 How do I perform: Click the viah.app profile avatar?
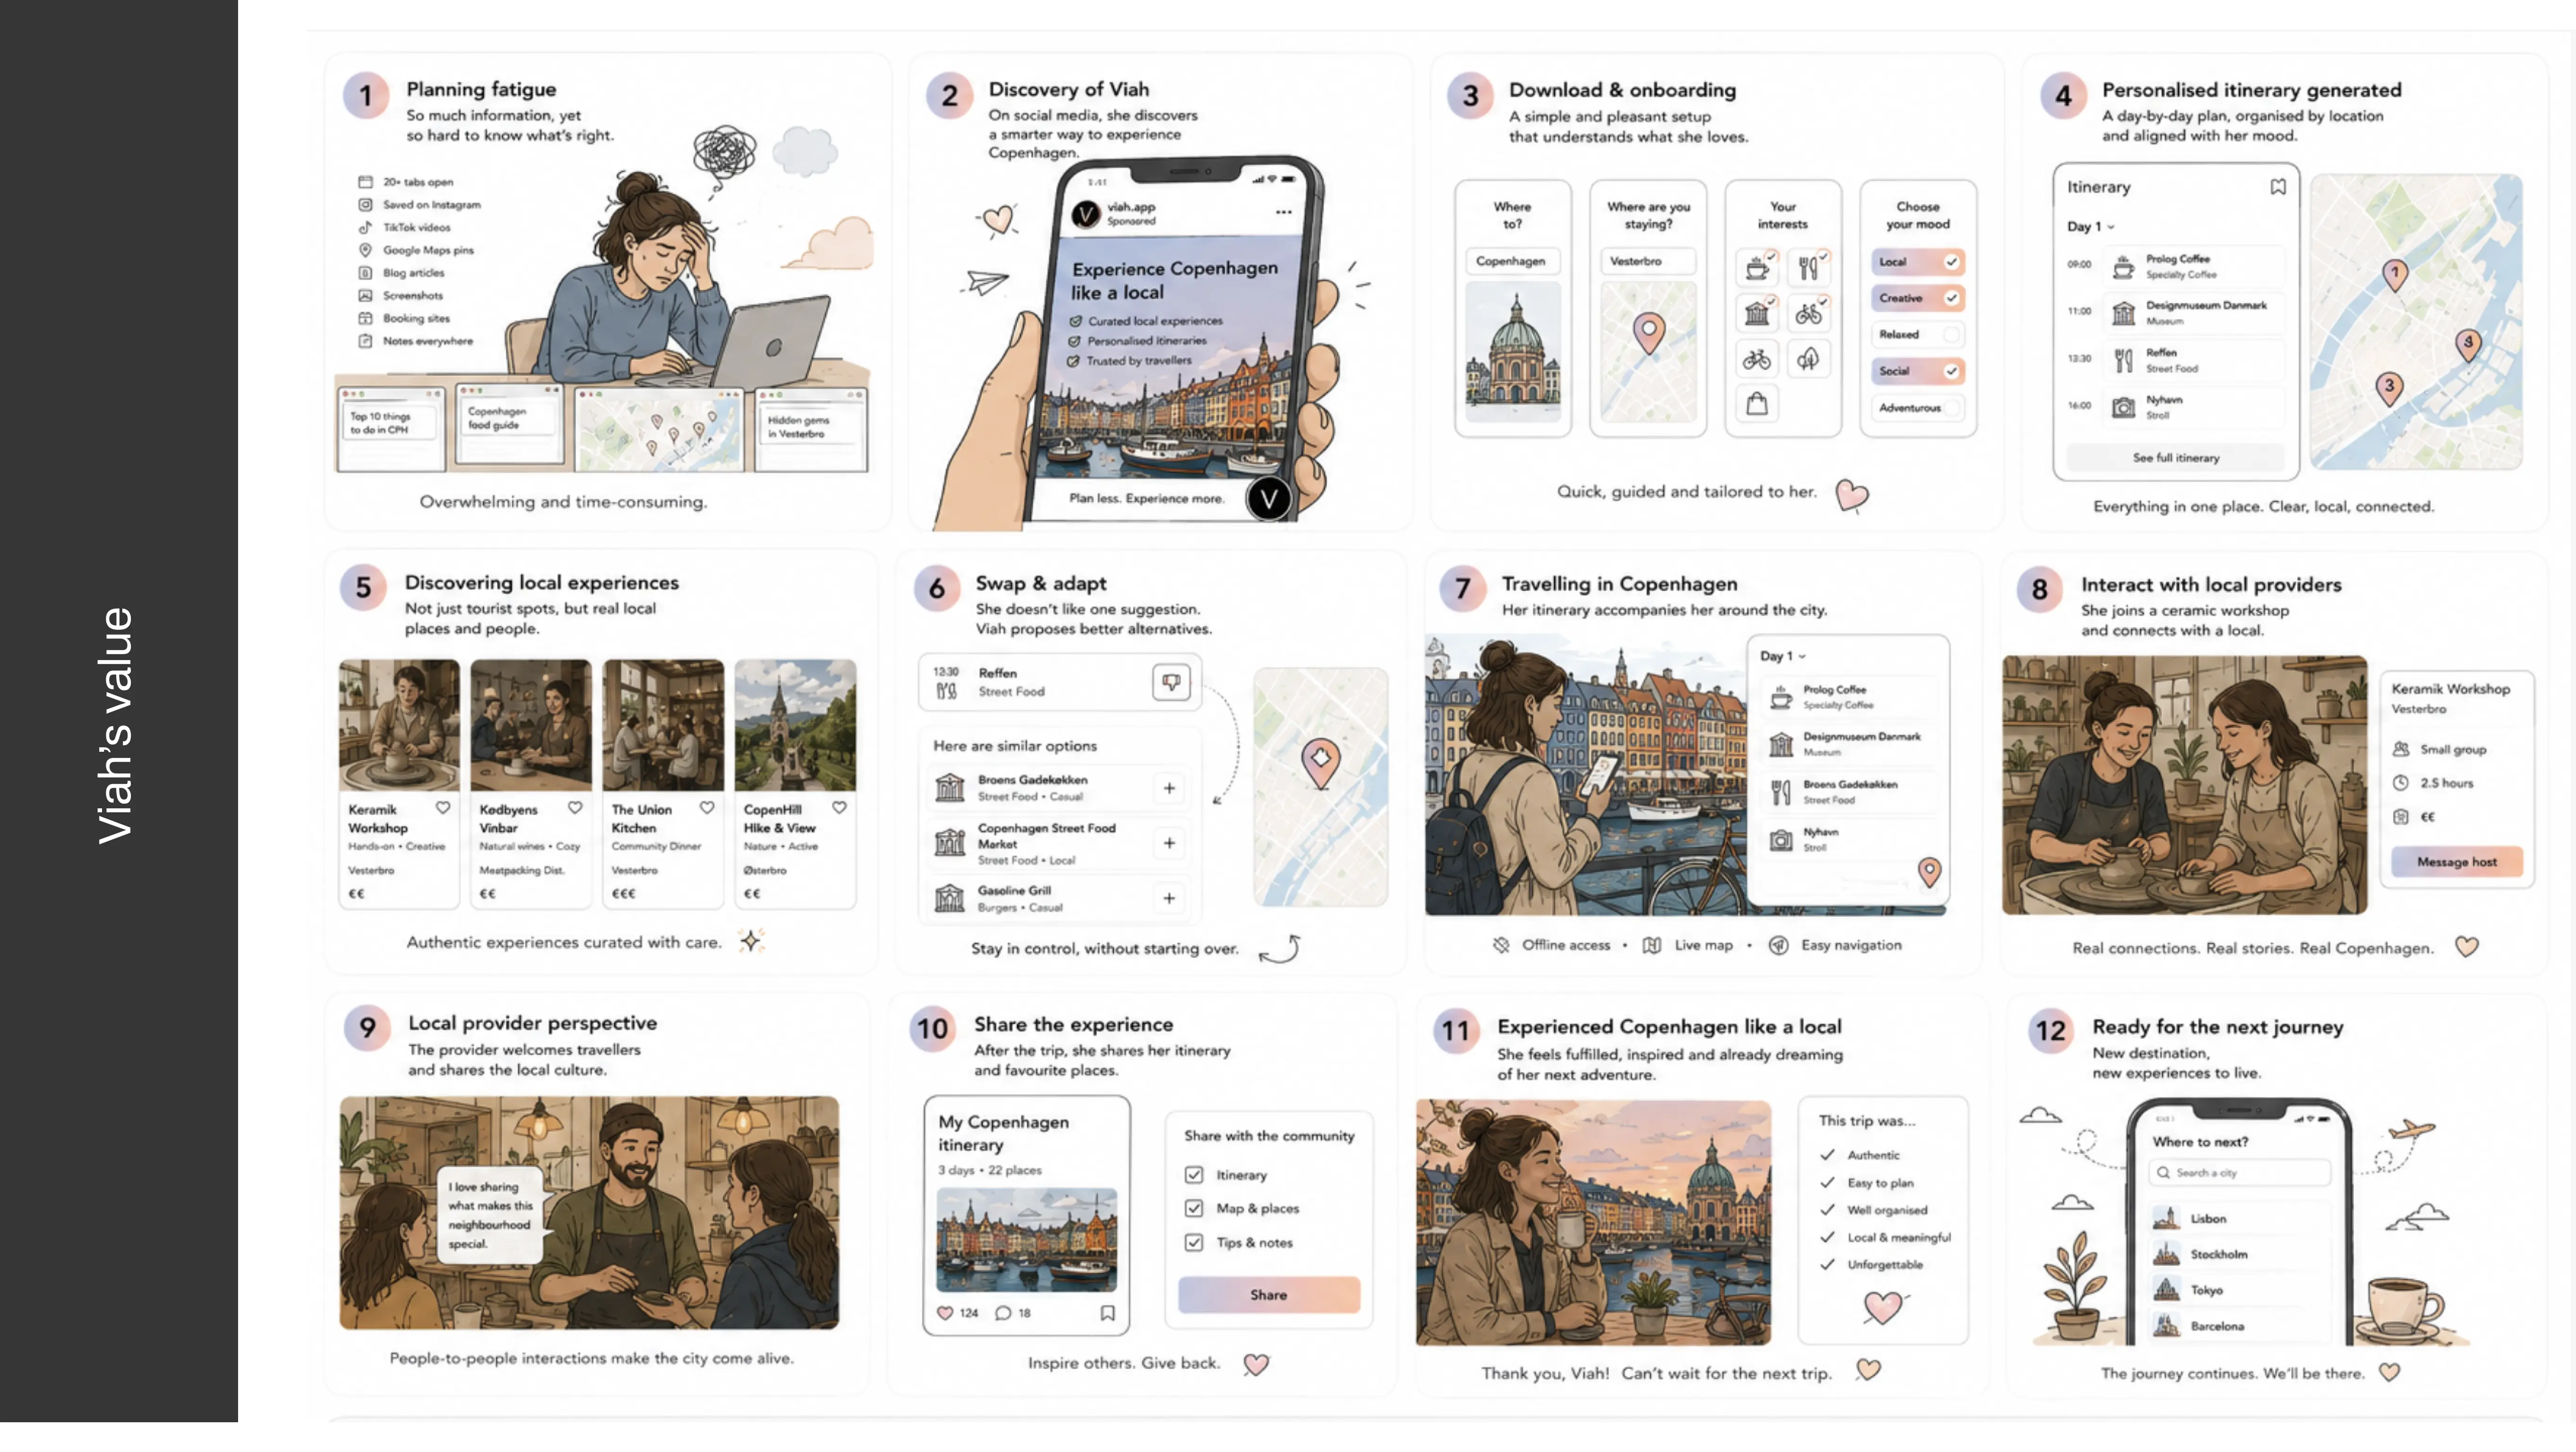1086,214
